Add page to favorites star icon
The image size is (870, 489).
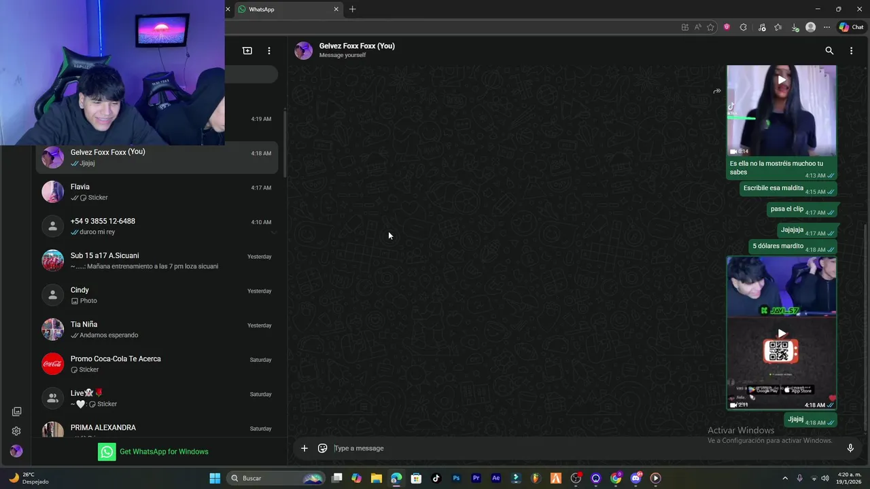point(710,27)
